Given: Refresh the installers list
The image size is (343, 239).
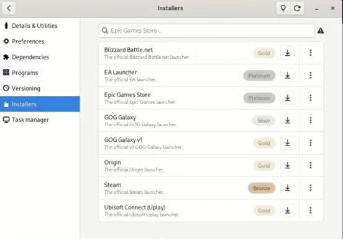Looking at the screenshot, I should [x=297, y=8].
